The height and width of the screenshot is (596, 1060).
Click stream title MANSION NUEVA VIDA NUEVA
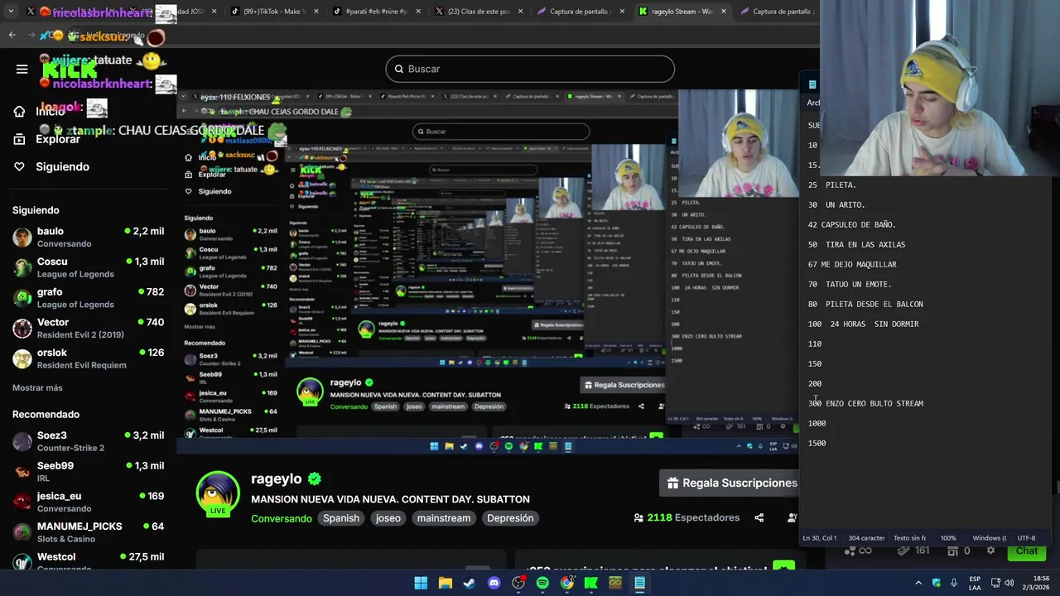click(390, 499)
